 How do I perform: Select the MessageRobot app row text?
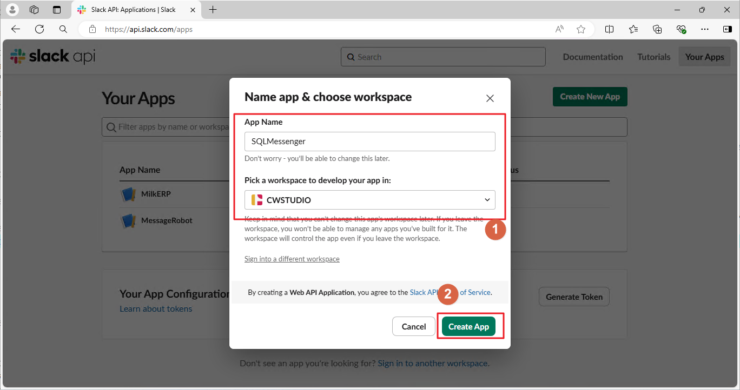coord(167,220)
